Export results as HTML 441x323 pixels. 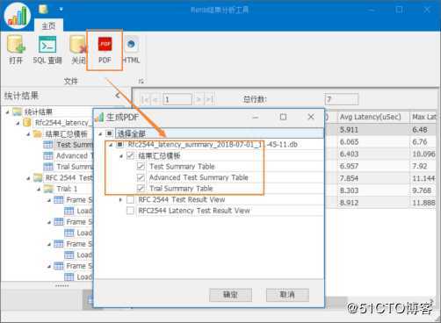coord(131,49)
